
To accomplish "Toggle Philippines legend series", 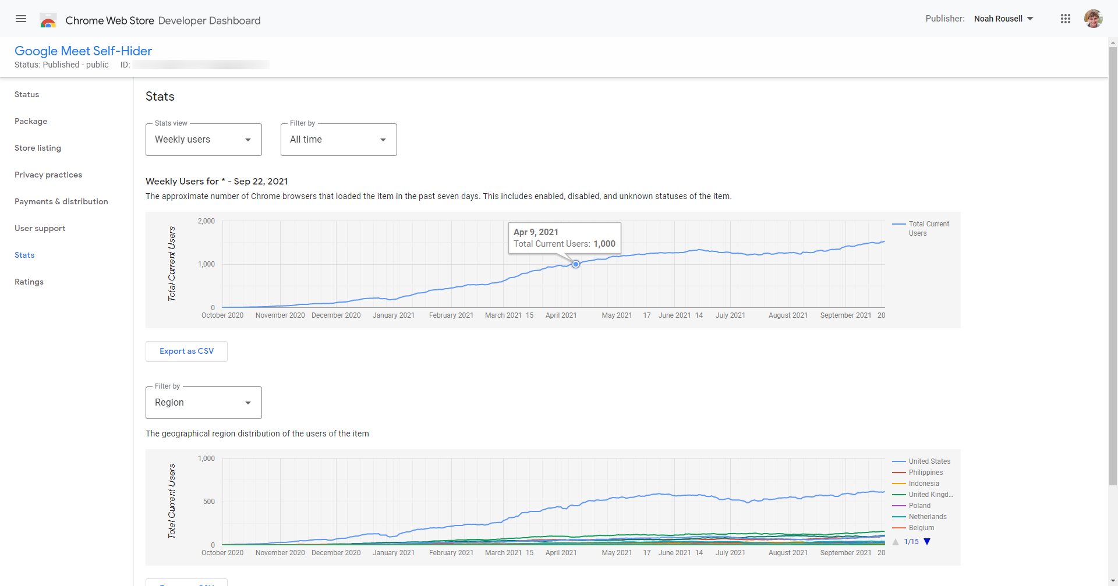I will [918, 473].
